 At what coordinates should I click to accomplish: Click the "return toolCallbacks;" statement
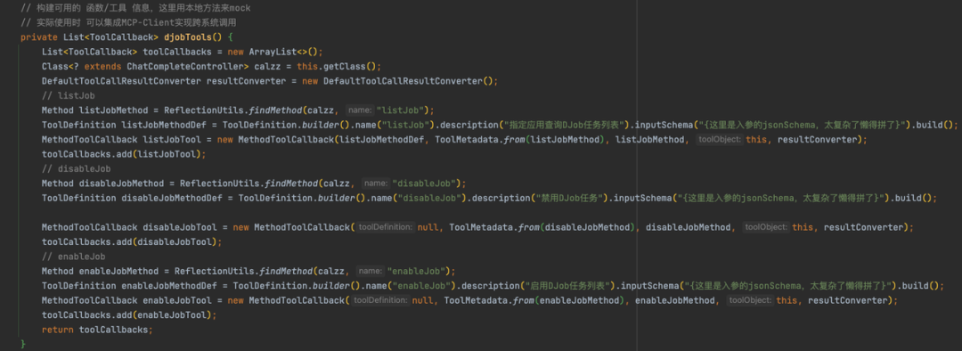(x=97, y=330)
